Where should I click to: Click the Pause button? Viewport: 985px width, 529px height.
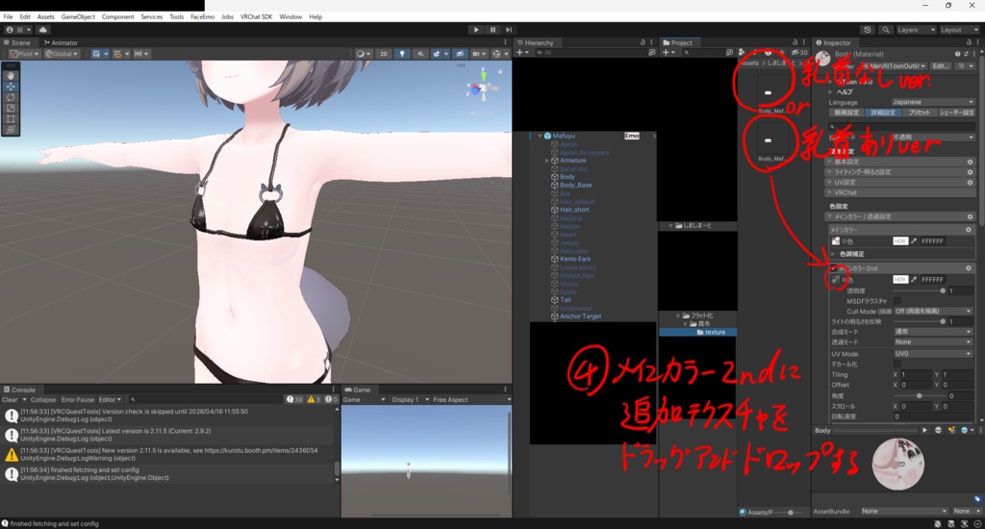pyautogui.click(x=492, y=30)
